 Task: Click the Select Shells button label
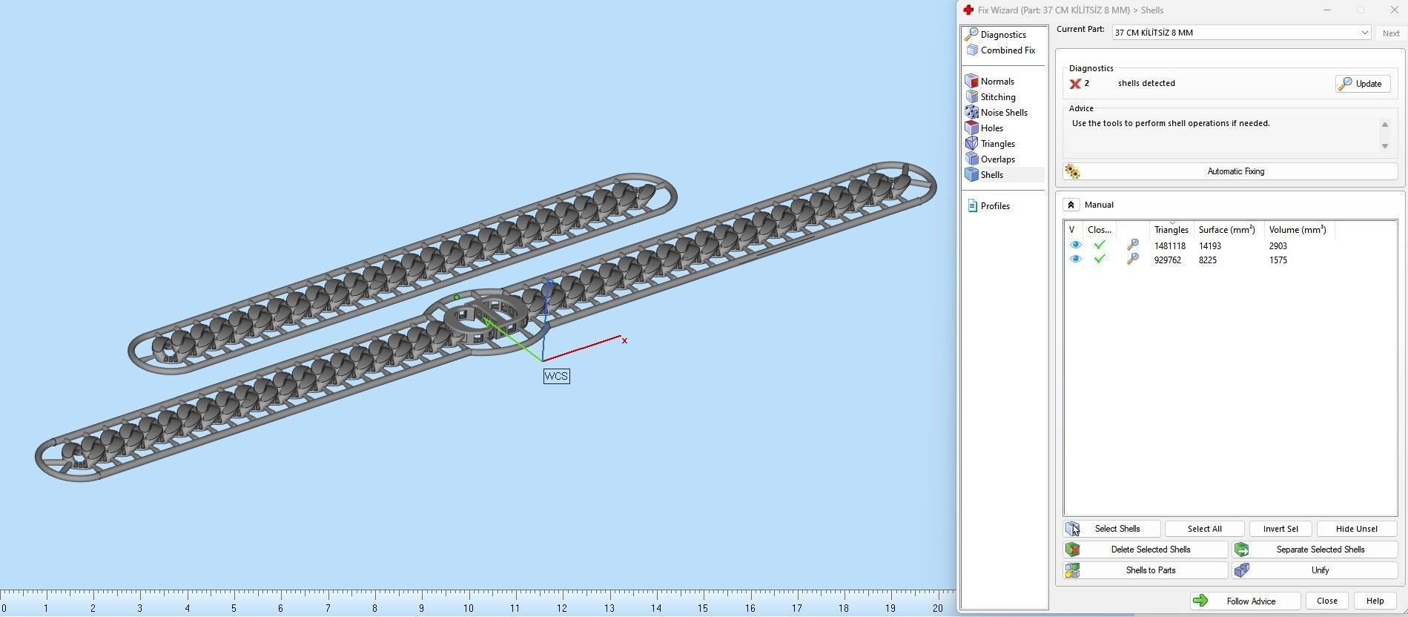tap(1117, 529)
